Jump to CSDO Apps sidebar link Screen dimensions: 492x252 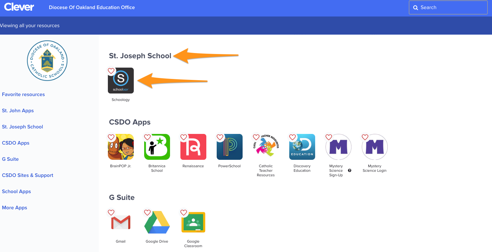pos(16,143)
